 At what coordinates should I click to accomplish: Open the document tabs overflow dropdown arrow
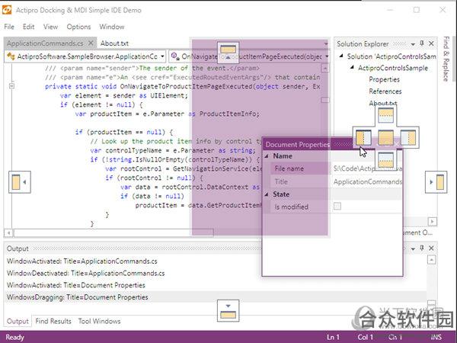(326, 43)
